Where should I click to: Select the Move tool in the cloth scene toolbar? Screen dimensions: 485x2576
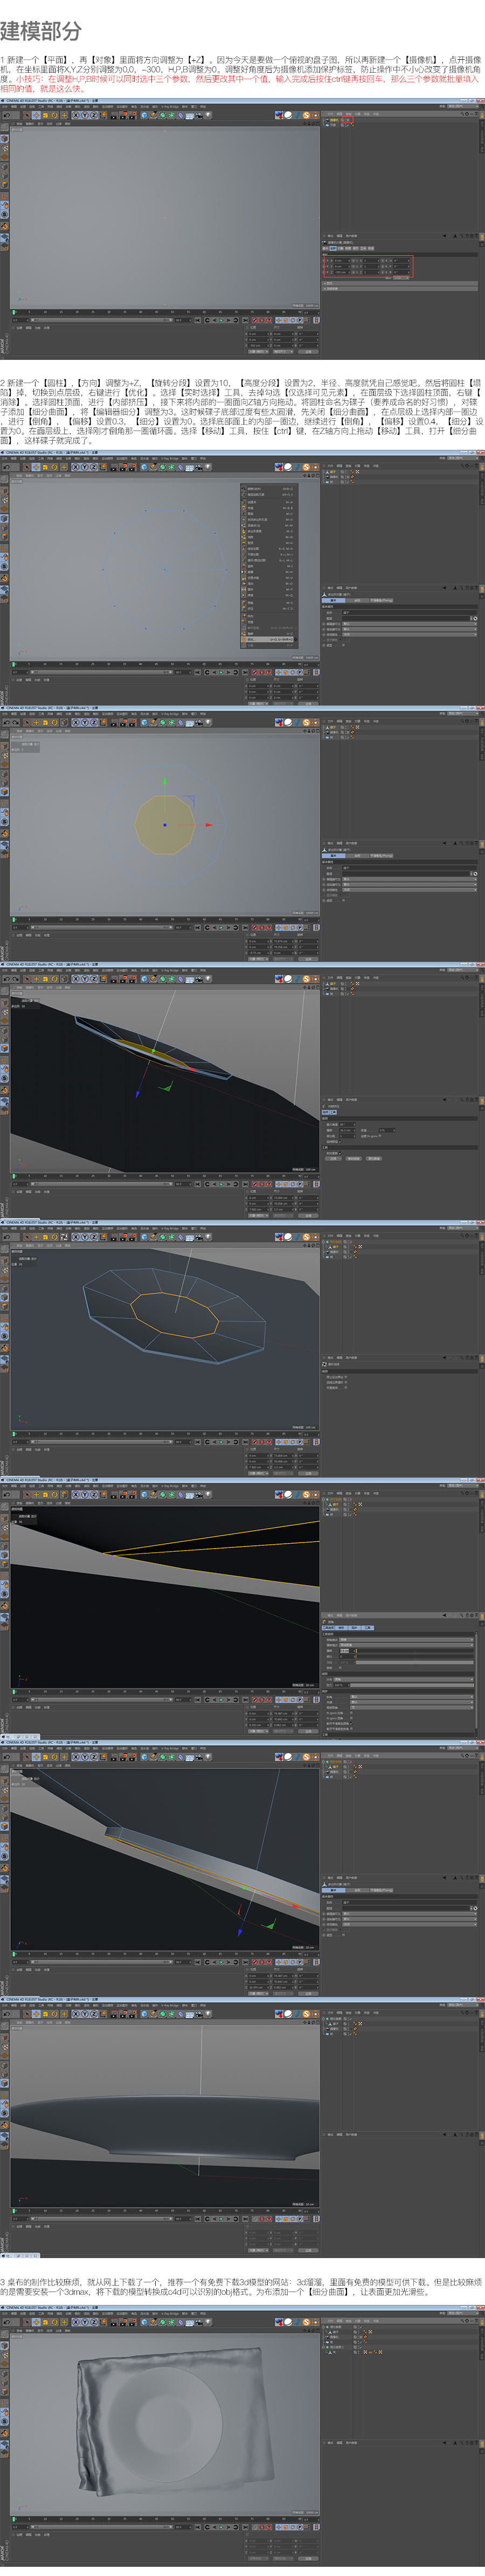[x=36, y=2323]
